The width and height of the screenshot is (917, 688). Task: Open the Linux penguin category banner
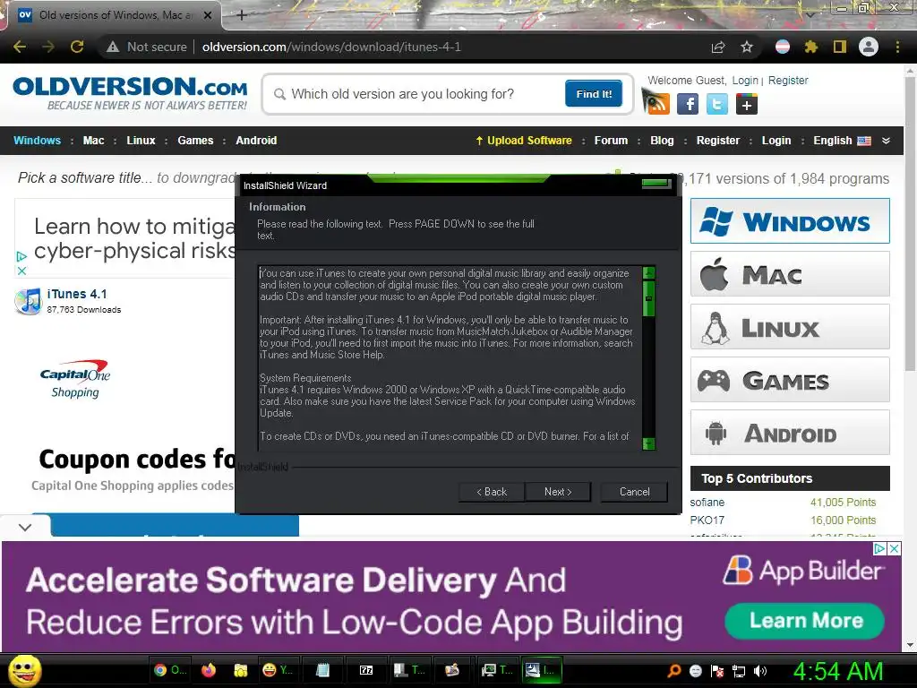tap(790, 326)
